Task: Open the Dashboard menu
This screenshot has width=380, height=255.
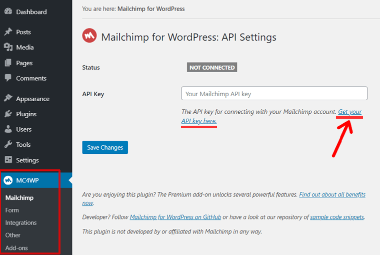Action: tap(31, 12)
